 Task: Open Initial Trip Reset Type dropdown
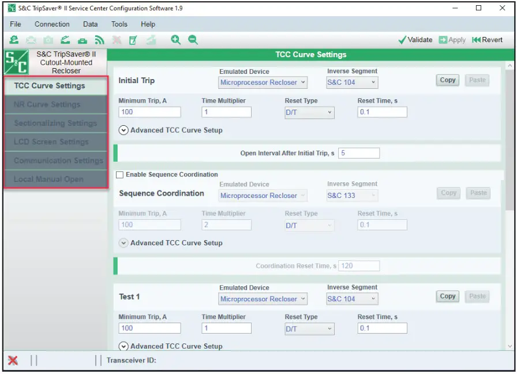(x=309, y=113)
